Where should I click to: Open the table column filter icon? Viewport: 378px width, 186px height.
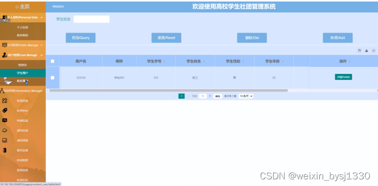tap(360, 50)
